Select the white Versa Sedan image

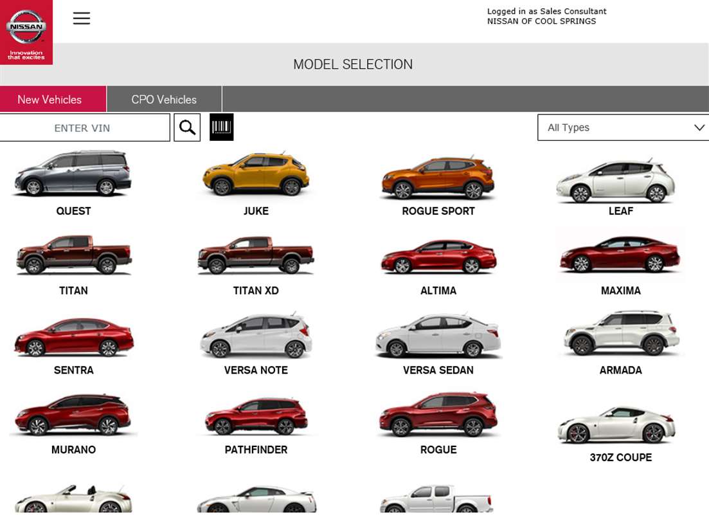[x=438, y=336]
